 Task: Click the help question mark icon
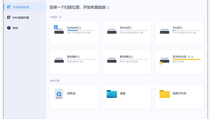click(9, 28)
